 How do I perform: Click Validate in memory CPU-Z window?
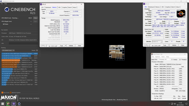pyautogui.click(x=71, y=46)
